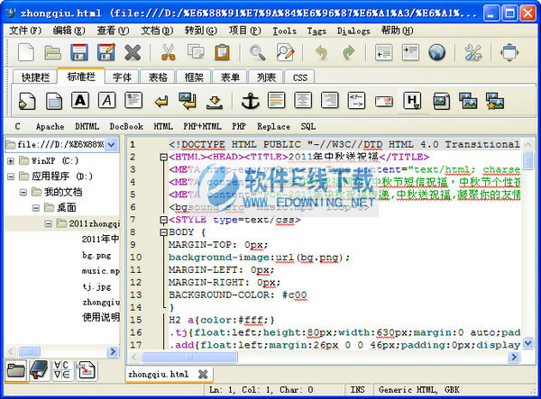Screen dimensions: 541x399
Task: Open the Apache custom menu
Action: coord(50,126)
